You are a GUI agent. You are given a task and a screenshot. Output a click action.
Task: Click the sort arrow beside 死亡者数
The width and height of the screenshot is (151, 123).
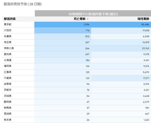point(88,19)
